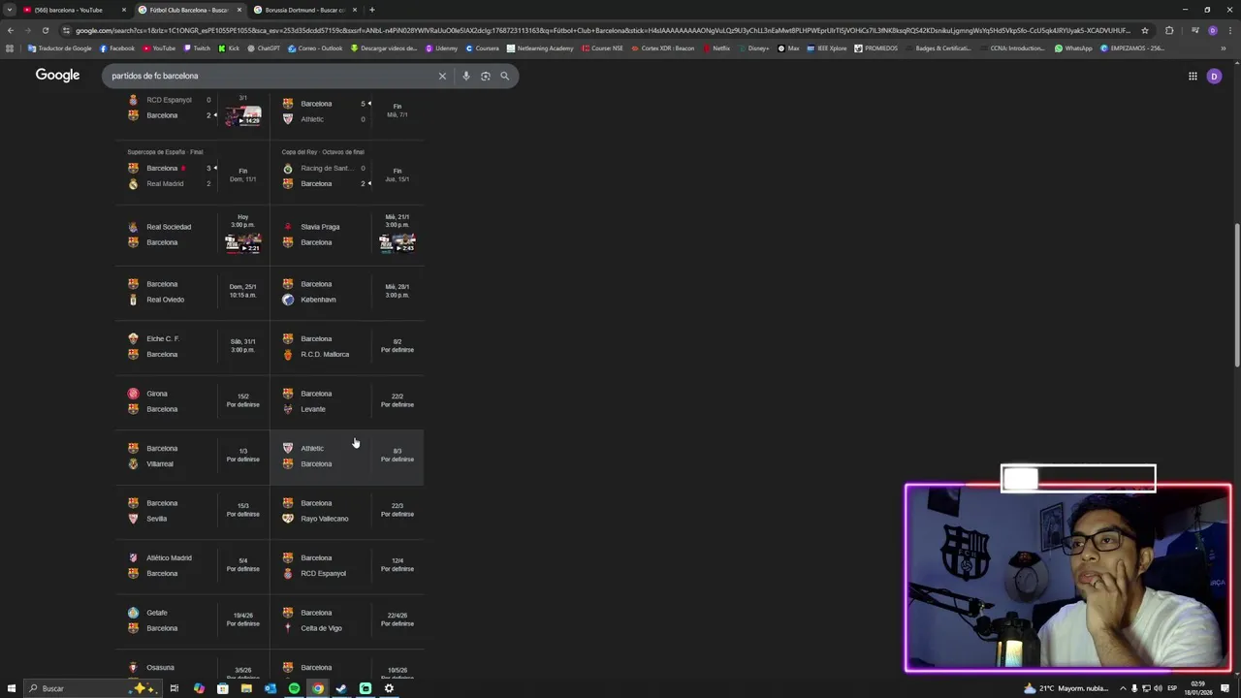
Task: Show more bookmarks with the chevron
Action: (1224, 48)
